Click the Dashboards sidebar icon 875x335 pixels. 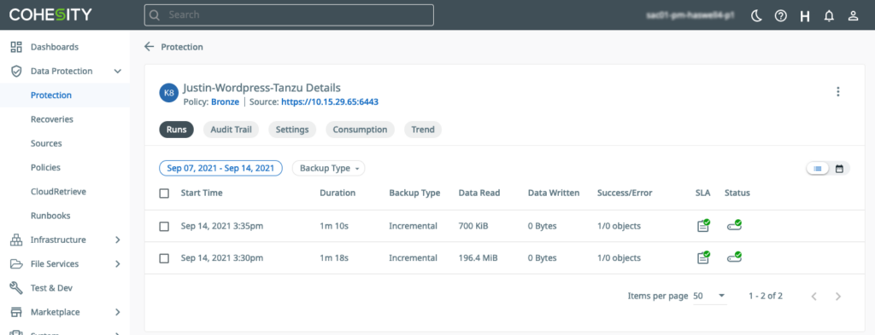pos(16,47)
